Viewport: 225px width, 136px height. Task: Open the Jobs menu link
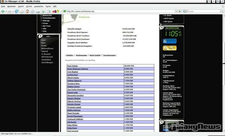pyautogui.click(x=45, y=29)
